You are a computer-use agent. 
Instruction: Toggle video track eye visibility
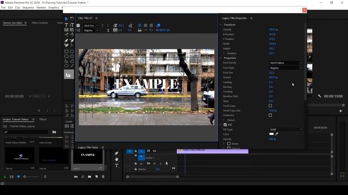(154, 151)
